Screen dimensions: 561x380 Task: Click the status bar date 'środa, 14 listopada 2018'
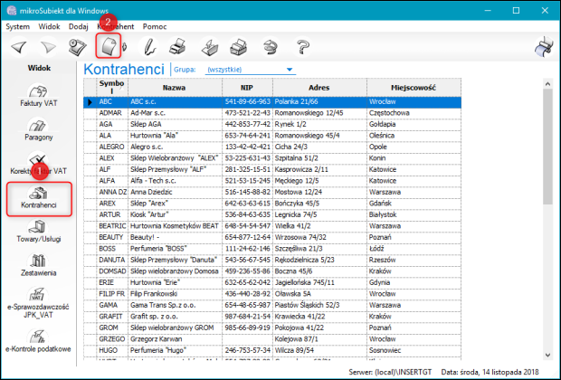[498, 373]
